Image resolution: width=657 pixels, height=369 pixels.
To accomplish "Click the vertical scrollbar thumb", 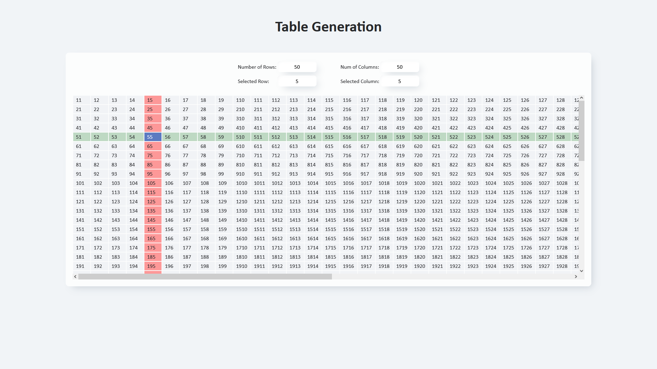I will coord(581,131).
